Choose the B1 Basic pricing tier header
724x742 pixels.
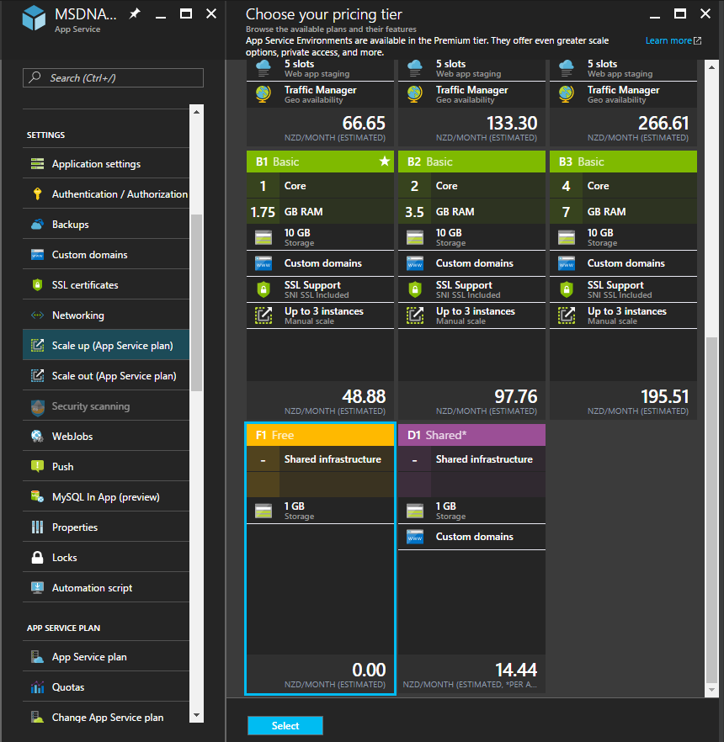[x=320, y=162]
